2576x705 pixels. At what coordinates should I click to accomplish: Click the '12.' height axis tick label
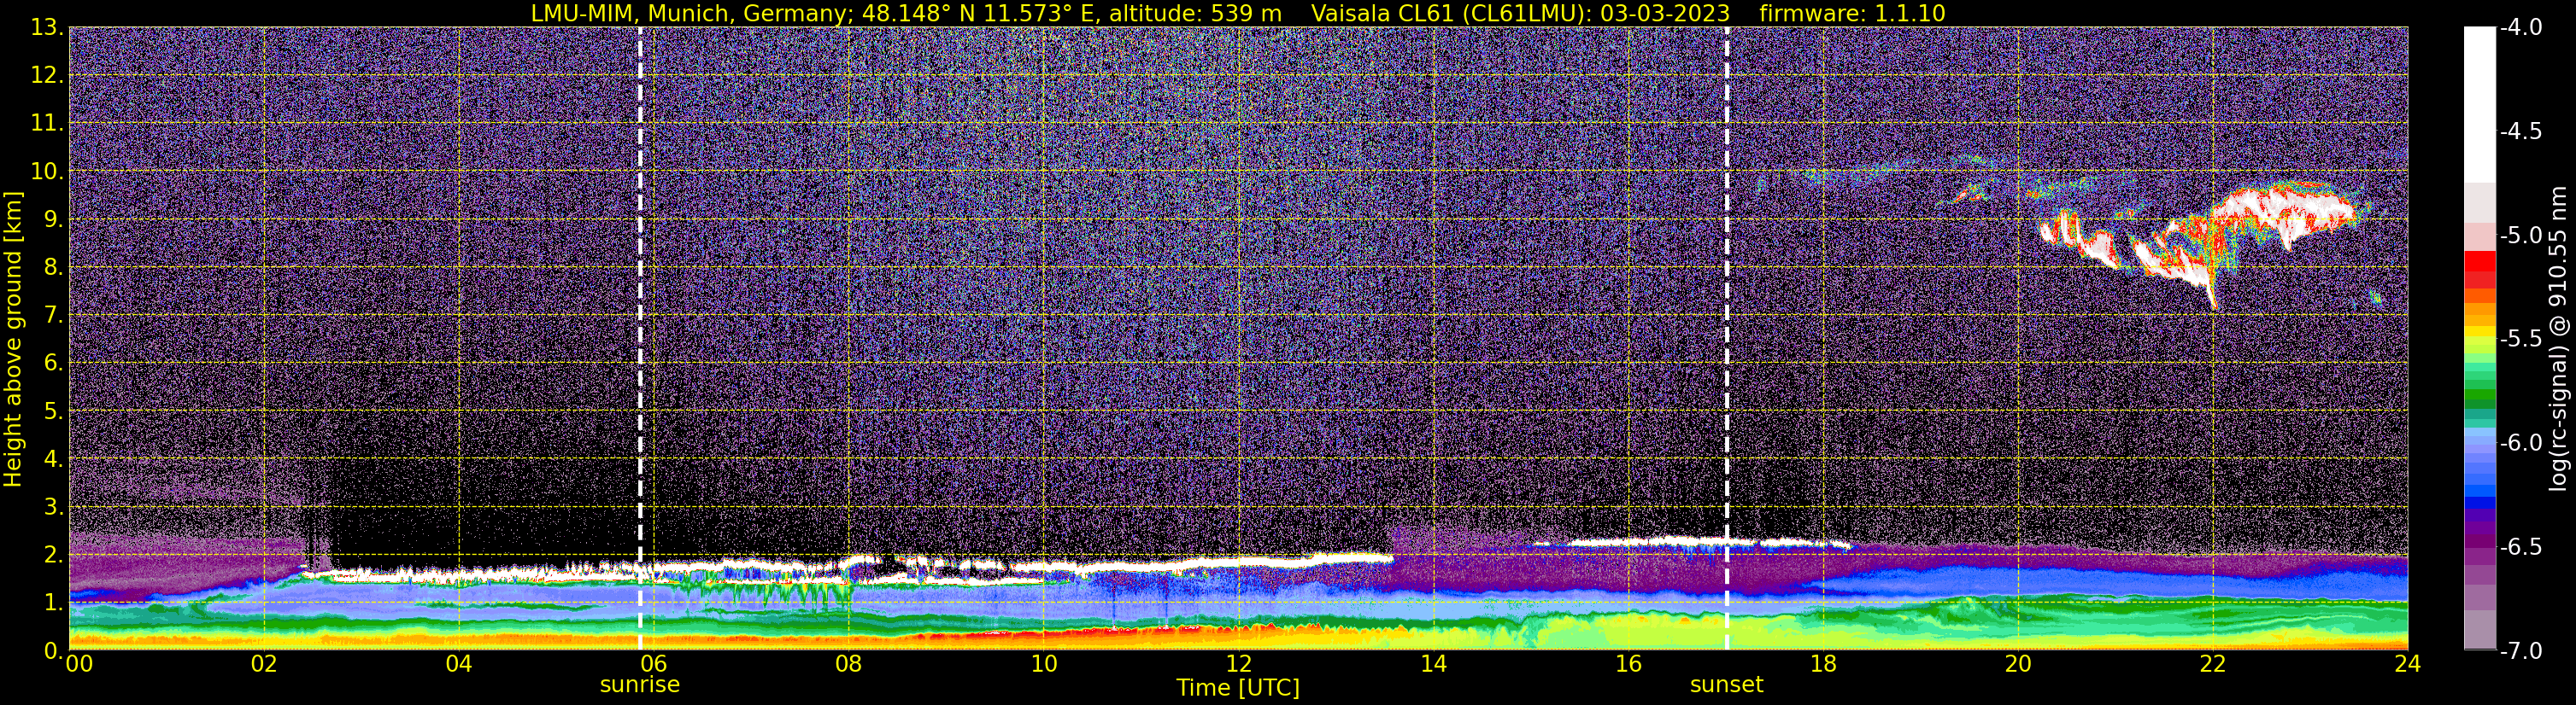click(47, 76)
